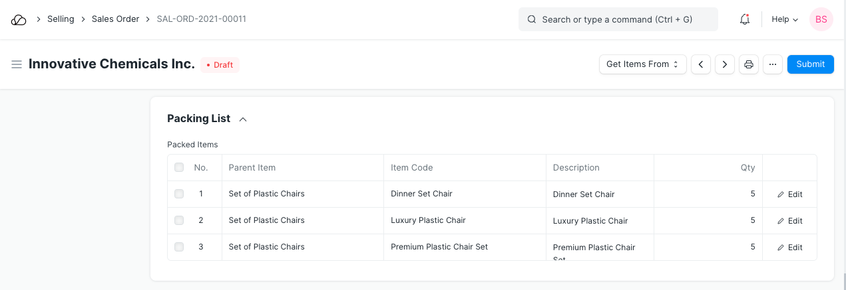Select all packed items checkbox

point(179,168)
